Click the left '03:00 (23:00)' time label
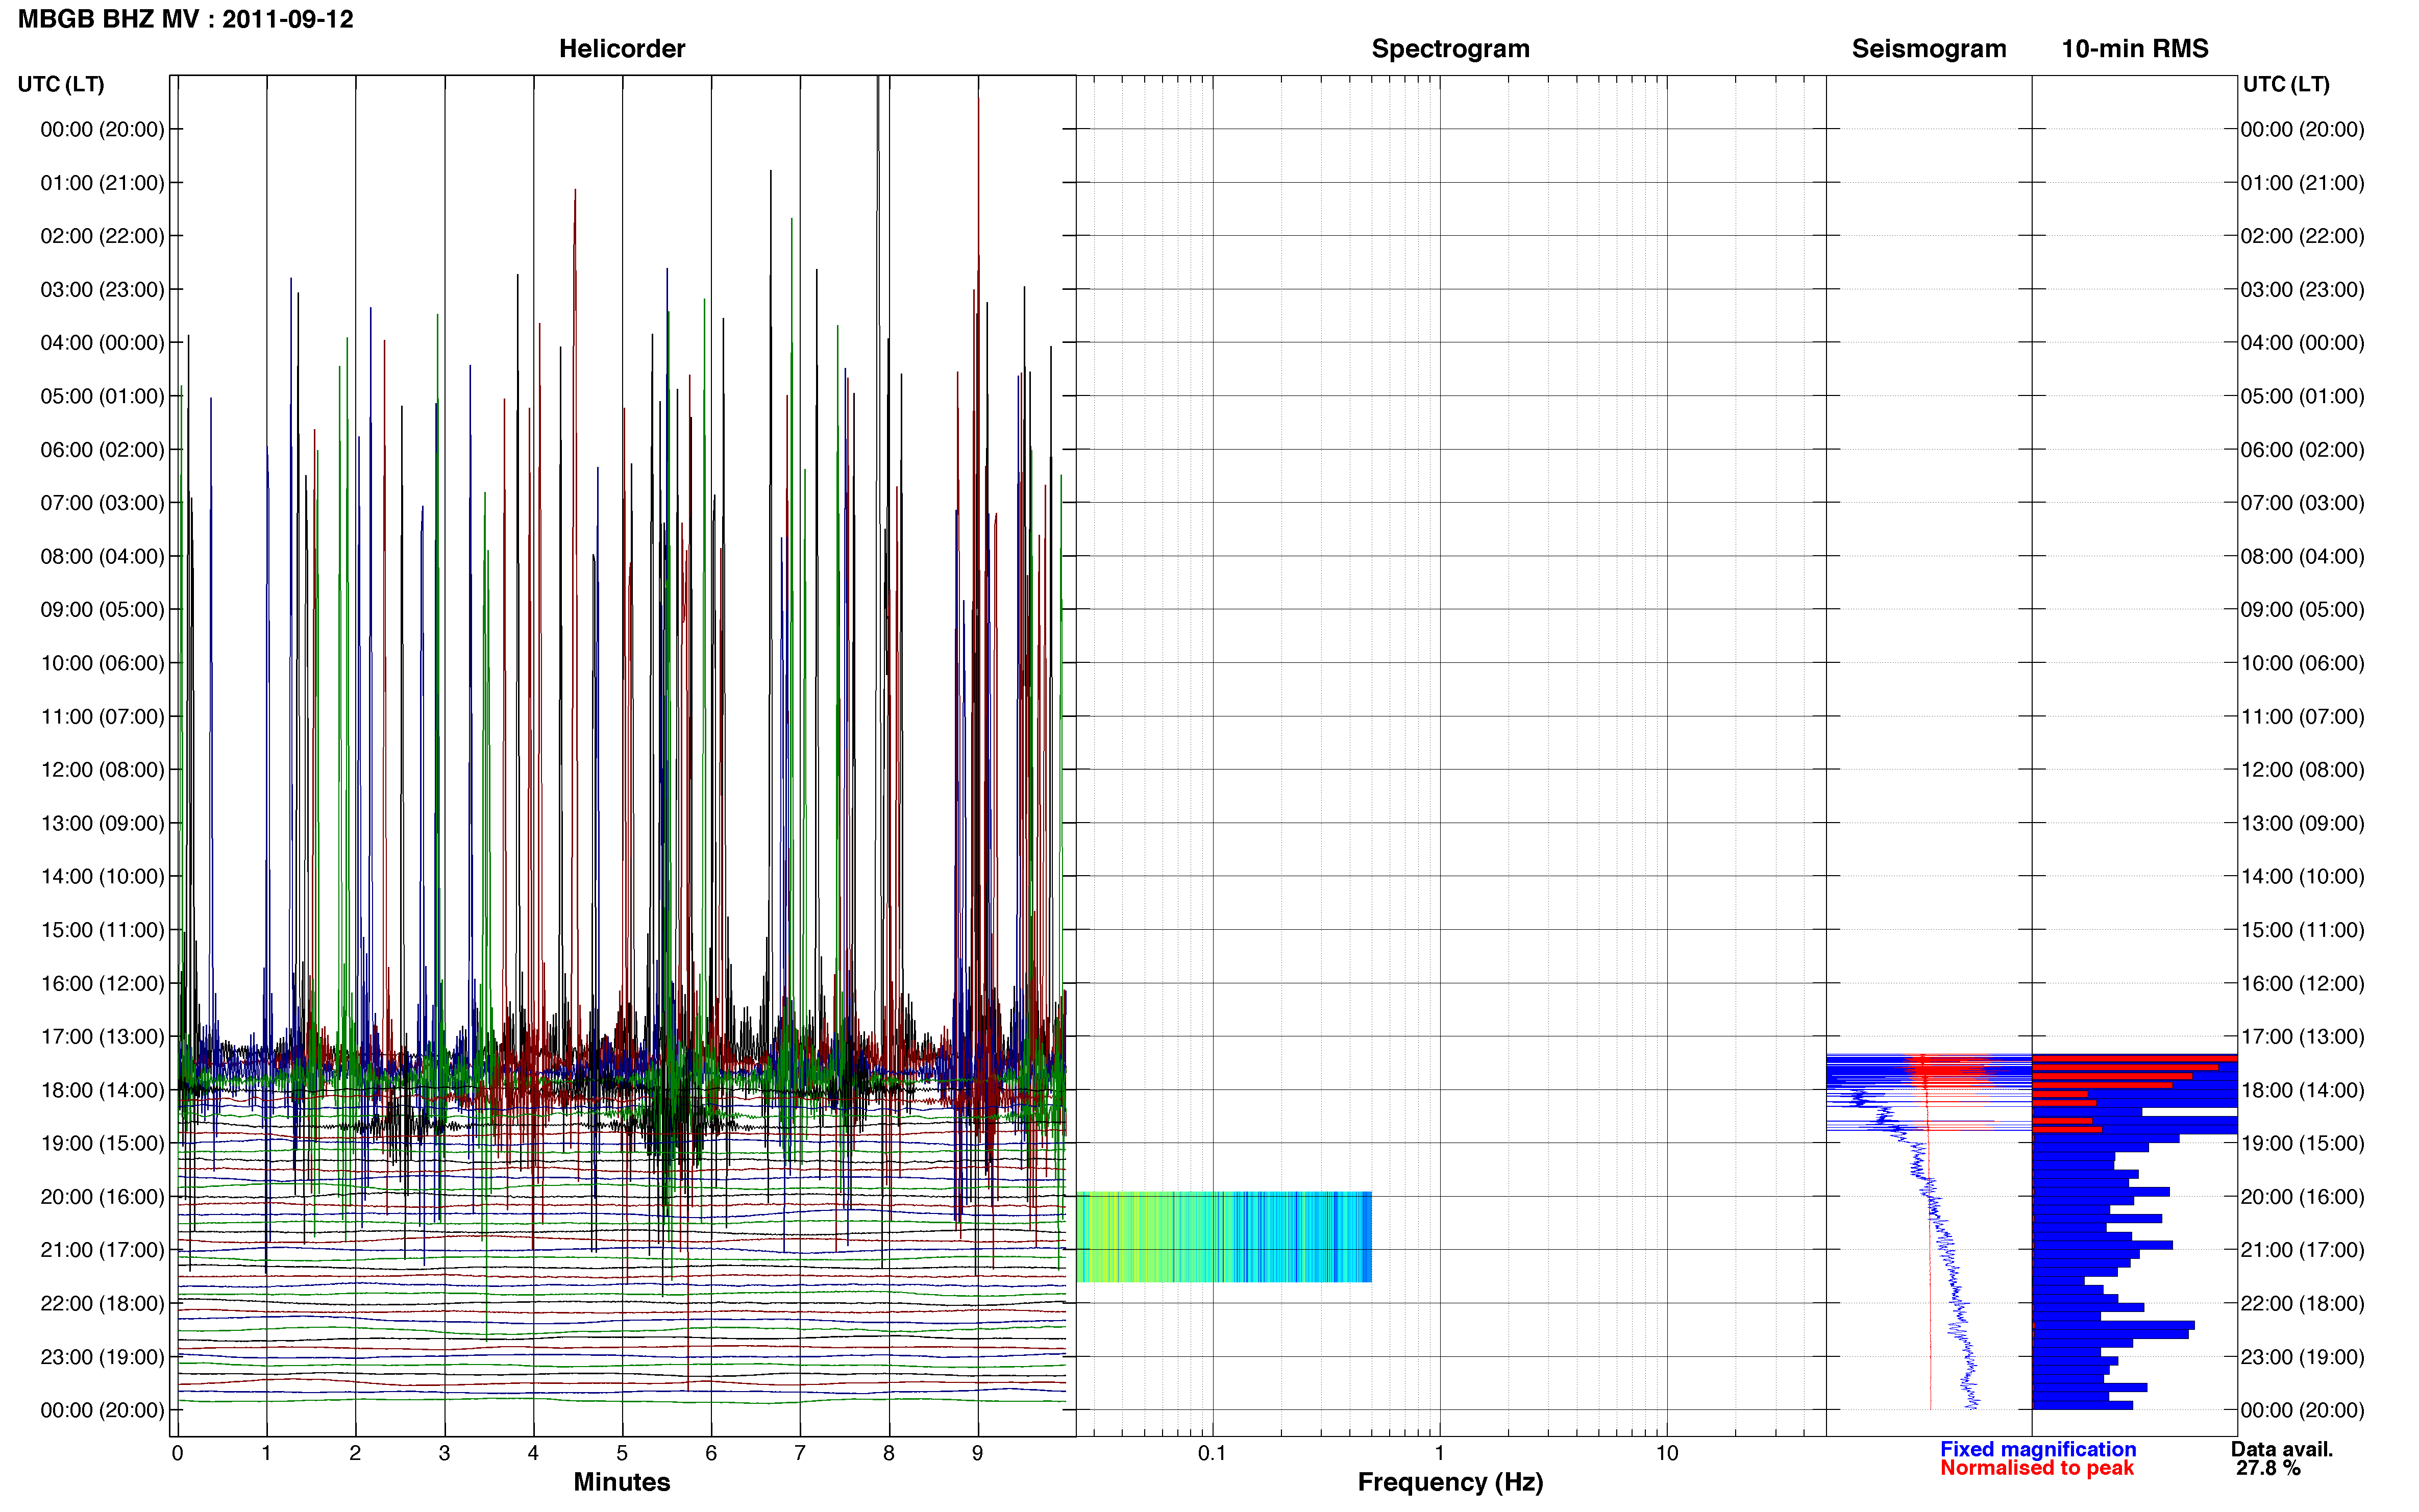The width and height of the screenshot is (2419, 1512). click(x=102, y=290)
